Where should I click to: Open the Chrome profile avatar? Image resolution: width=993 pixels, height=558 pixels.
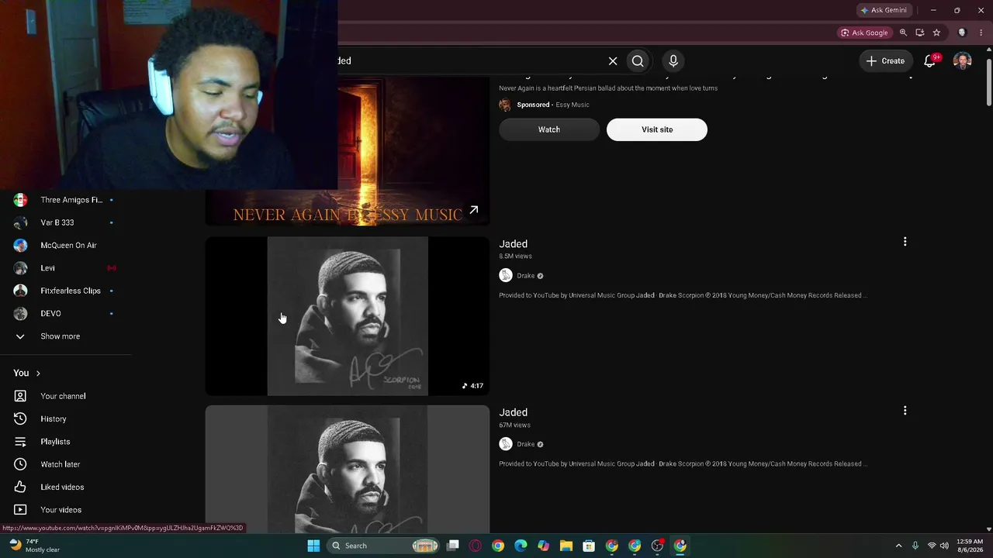coord(962,33)
